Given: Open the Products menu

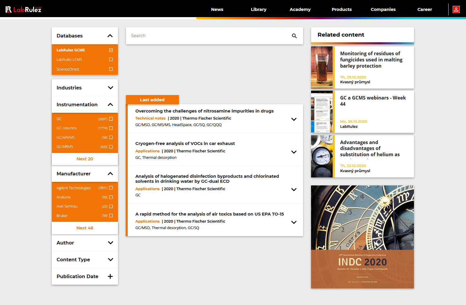Looking at the screenshot, I should (x=342, y=9).
